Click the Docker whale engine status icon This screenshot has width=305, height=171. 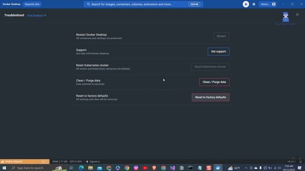(x=3, y=161)
